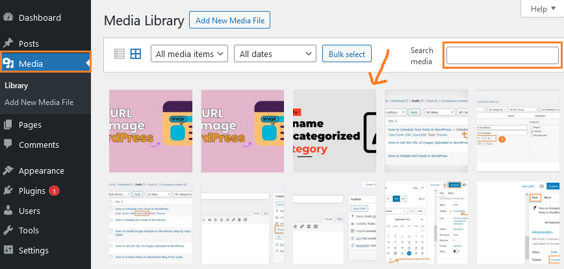The image size is (564, 269).
Task: Select the Drafts list thumbnail with Trash link highlighted
Action: [x=427, y=131]
